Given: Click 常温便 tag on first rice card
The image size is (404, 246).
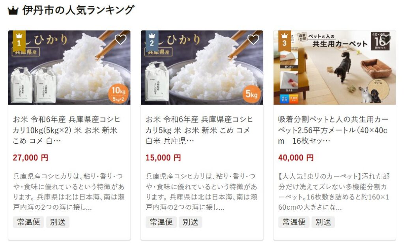Looking at the screenshot, I should coord(28,222).
